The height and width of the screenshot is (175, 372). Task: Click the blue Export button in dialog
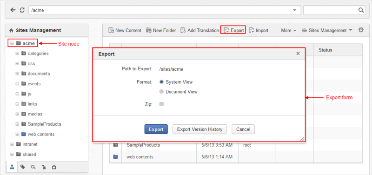pyautogui.click(x=156, y=129)
